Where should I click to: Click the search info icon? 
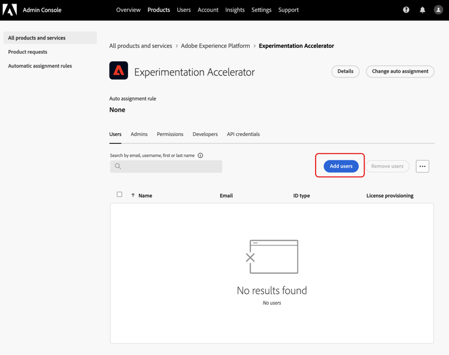201,156
